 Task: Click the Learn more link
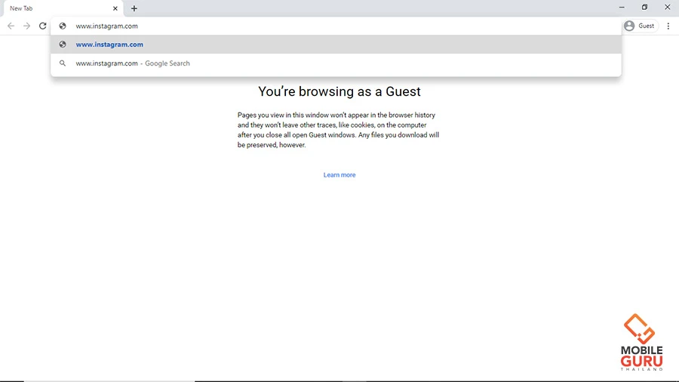(339, 175)
